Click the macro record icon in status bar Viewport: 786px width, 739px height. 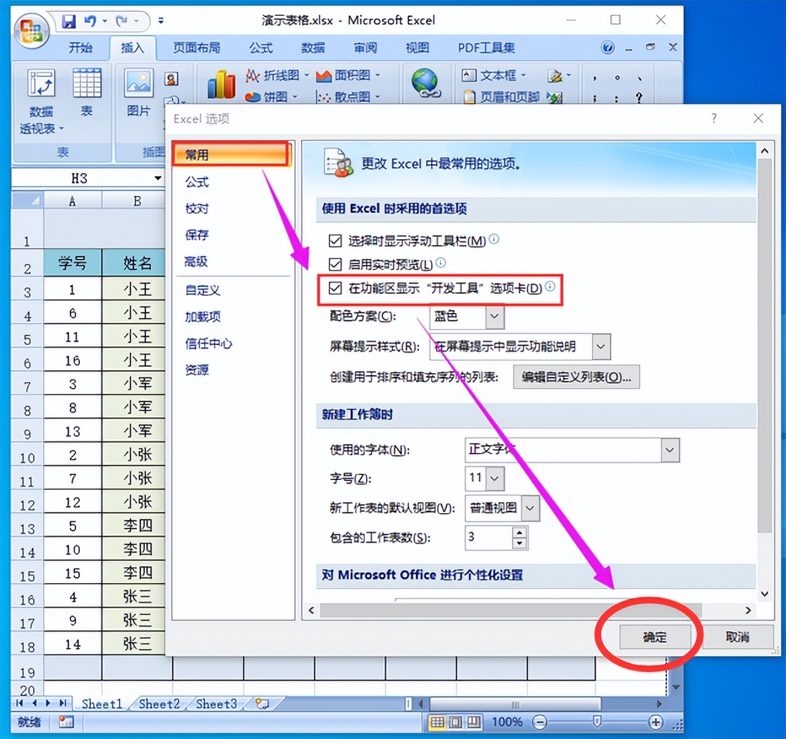66,722
